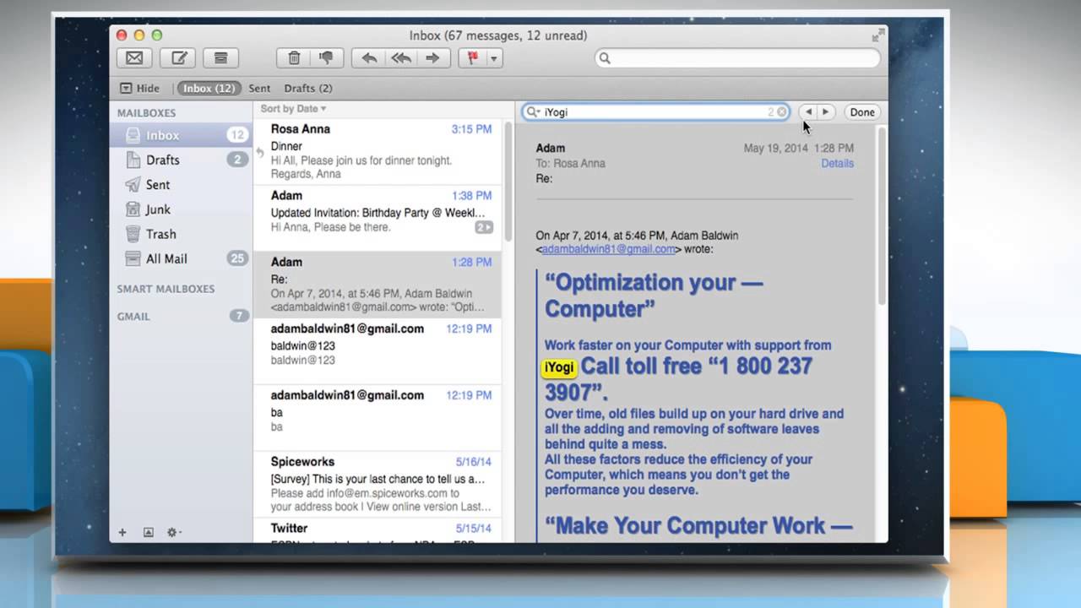Click the adambaldwin81@gmail.com email link
Screen dimensions: 1081x608
pyautogui.click(x=608, y=249)
